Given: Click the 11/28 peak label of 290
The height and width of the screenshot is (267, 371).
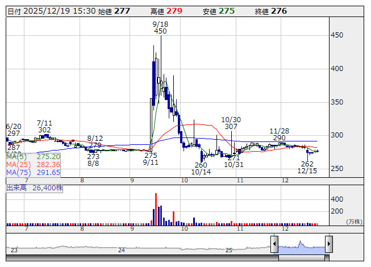Looking at the screenshot, I should tap(279, 134).
